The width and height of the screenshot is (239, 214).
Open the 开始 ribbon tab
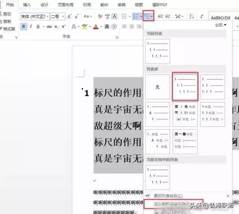[10, 5]
